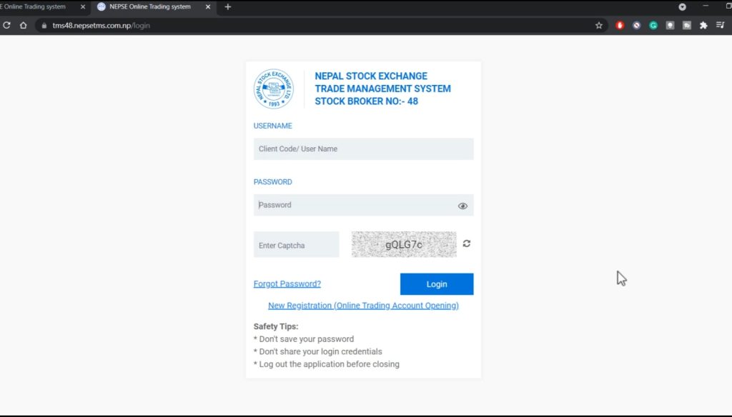Click the Client Code/ User Name field
The height and width of the screenshot is (417, 732).
363,149
